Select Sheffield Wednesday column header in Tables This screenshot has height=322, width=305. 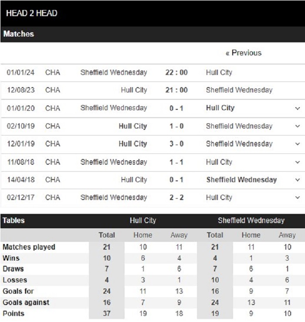point(251,220)
